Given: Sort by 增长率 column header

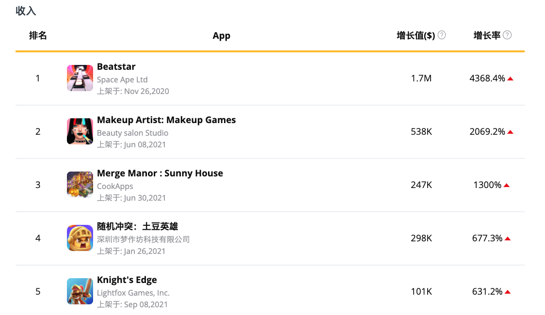Looking at the screenshot, I should pyautogui.click(x=487, y=35).
